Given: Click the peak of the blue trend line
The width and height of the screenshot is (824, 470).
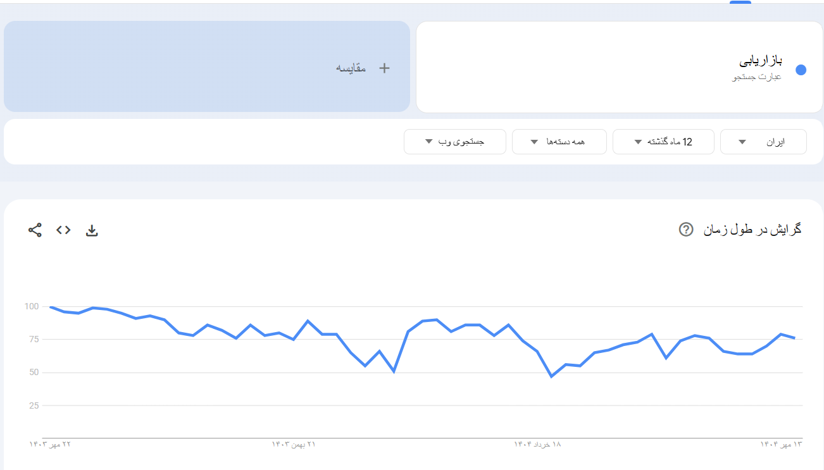Looking at the screenshot, I should [x=49, y=306].
